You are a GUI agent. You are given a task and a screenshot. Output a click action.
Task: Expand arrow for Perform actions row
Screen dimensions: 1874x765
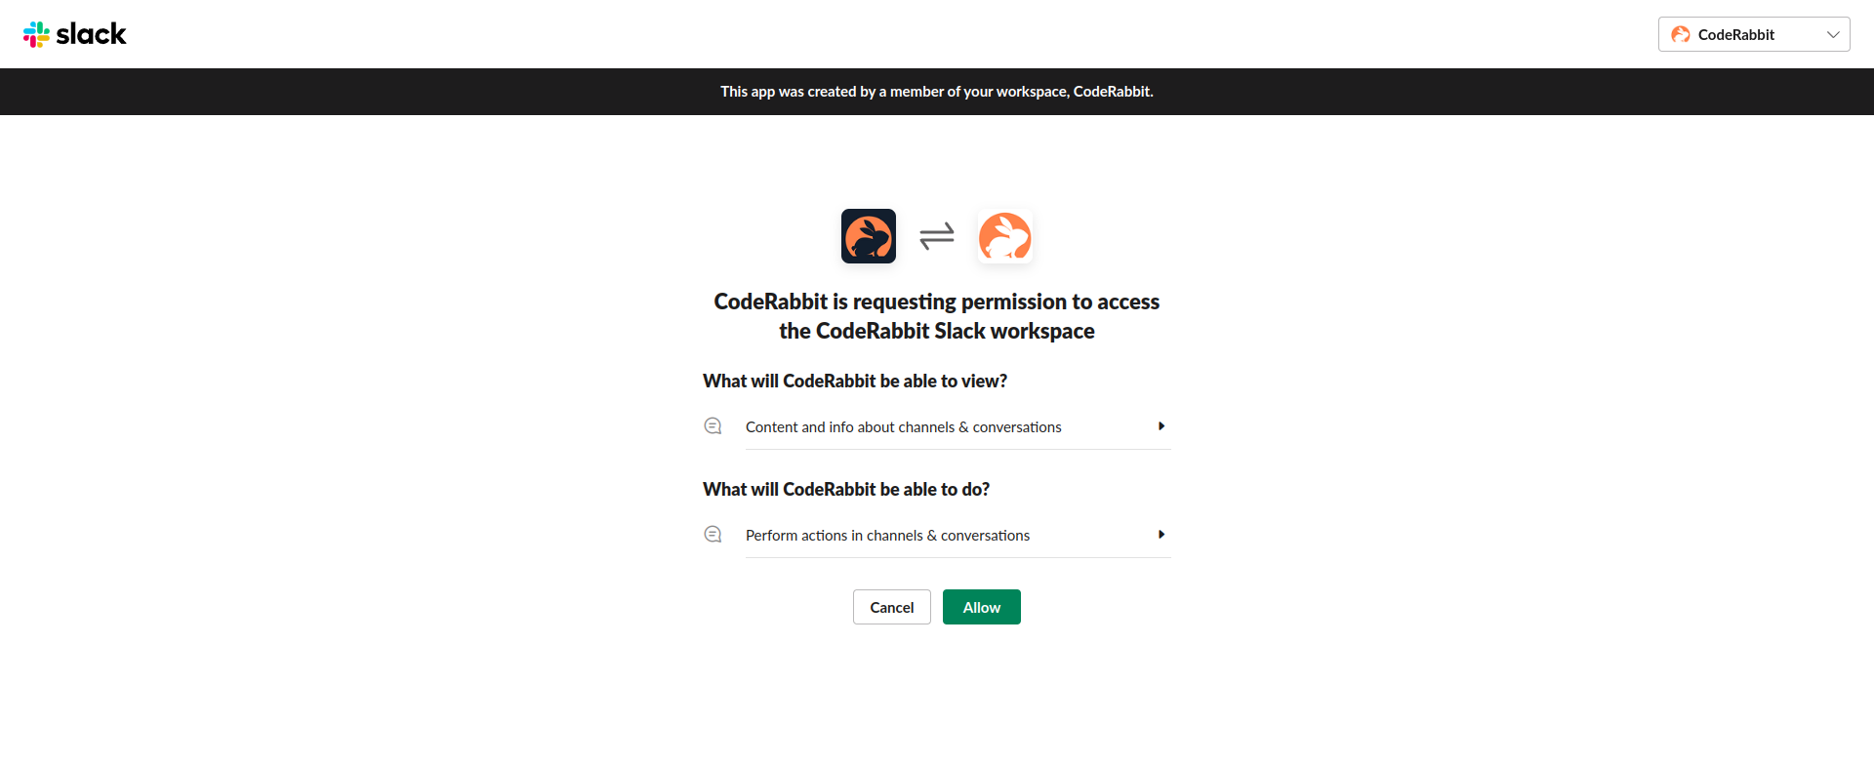tap(1161, 535)
